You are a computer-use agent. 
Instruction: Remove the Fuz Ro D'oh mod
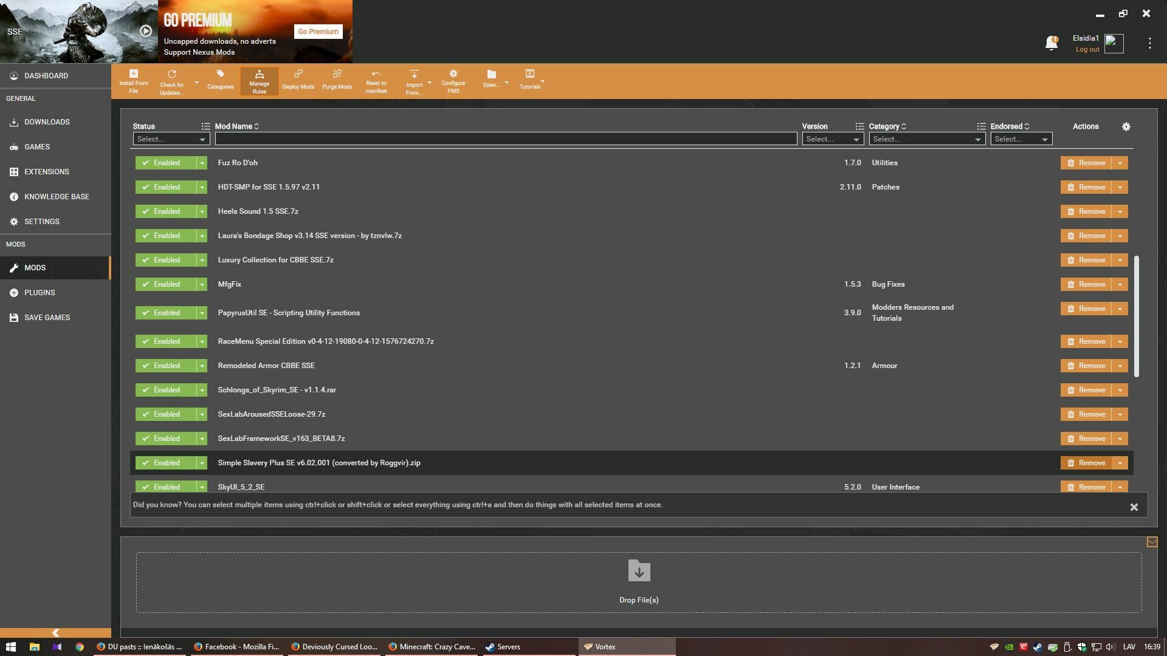[1086, 163]
